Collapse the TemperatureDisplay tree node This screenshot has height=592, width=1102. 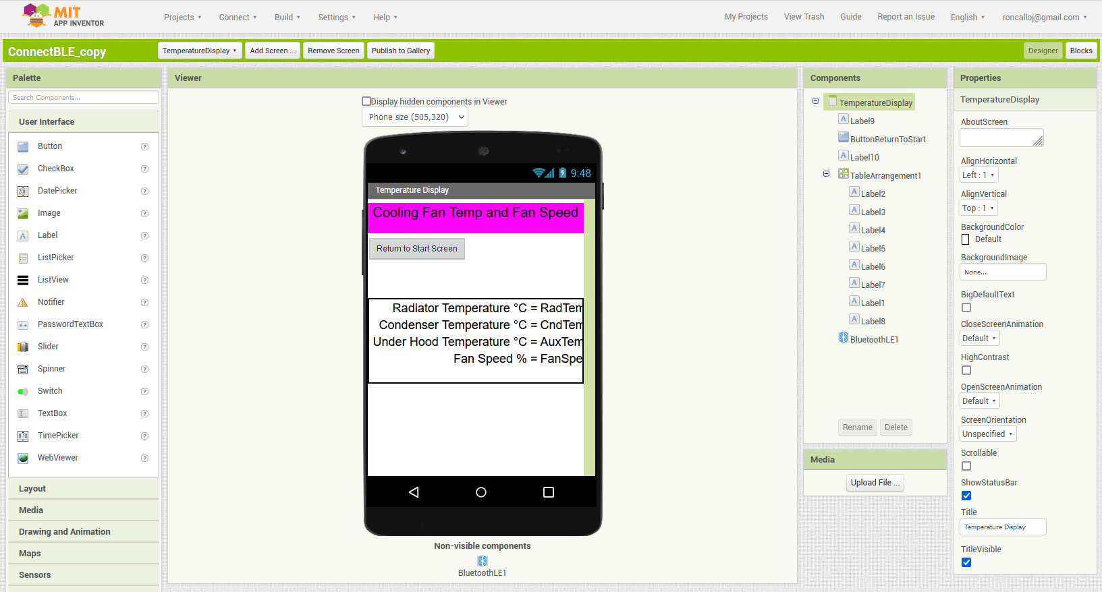(815, 101)
